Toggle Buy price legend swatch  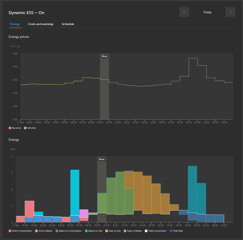tap(10, 128)
